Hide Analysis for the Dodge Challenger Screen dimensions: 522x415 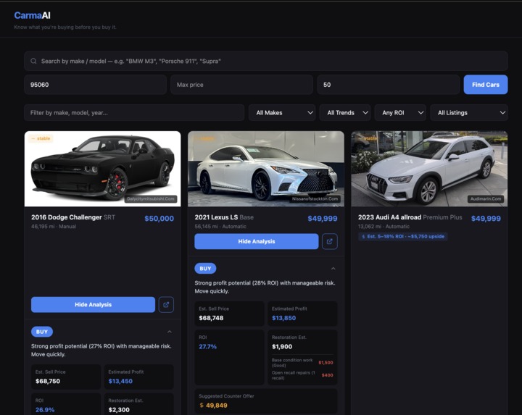click(94, 305)
